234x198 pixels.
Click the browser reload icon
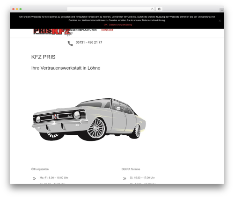(152, 9)
